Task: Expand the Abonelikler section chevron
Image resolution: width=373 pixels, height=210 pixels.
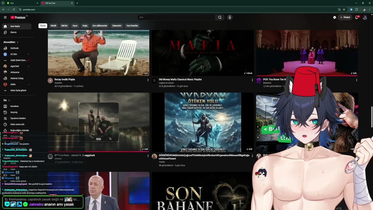Action: coord(17,42)
